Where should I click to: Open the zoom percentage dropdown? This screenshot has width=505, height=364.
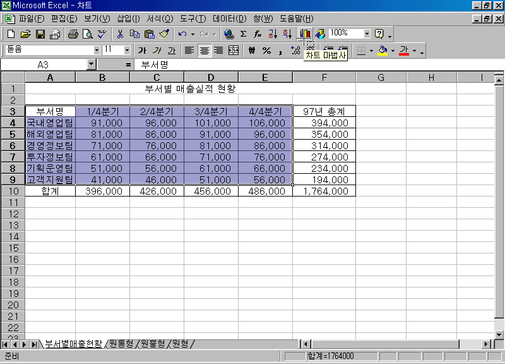point(367,33)
